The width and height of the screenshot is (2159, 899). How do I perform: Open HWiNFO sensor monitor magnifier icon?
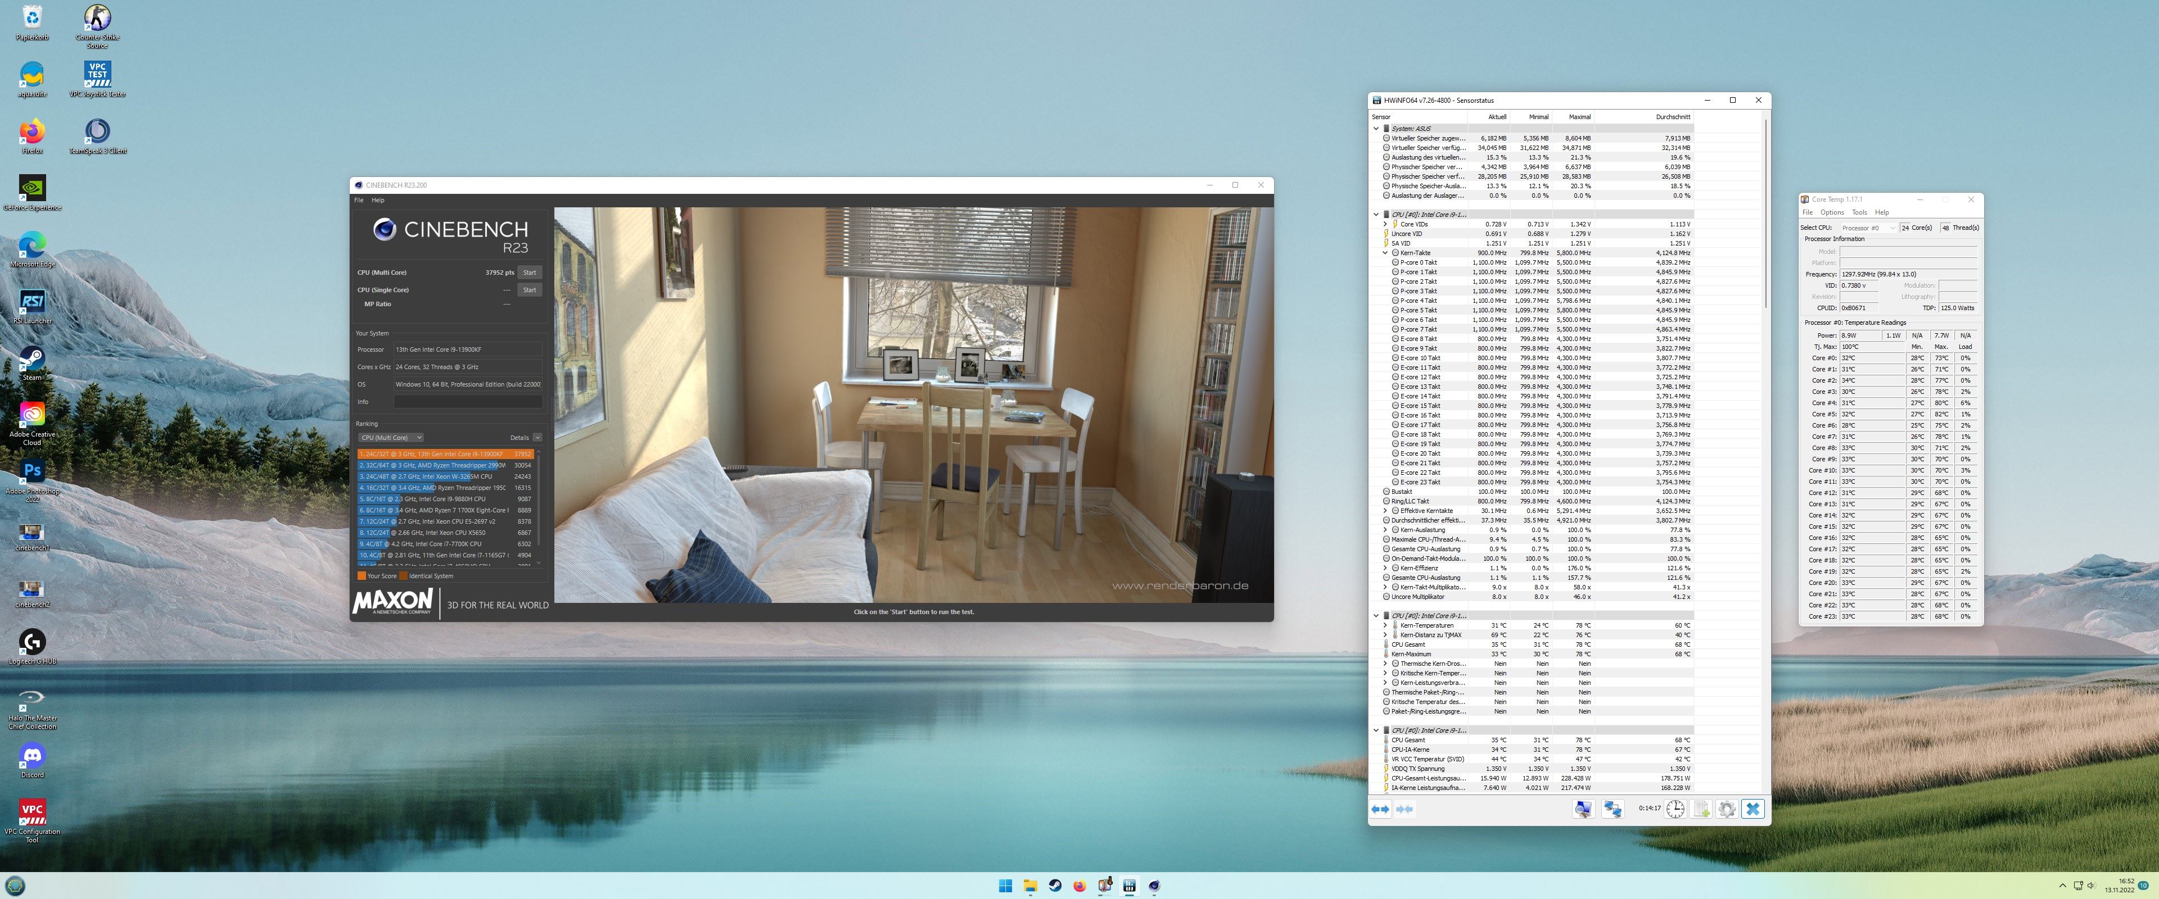click(1582, 809)
